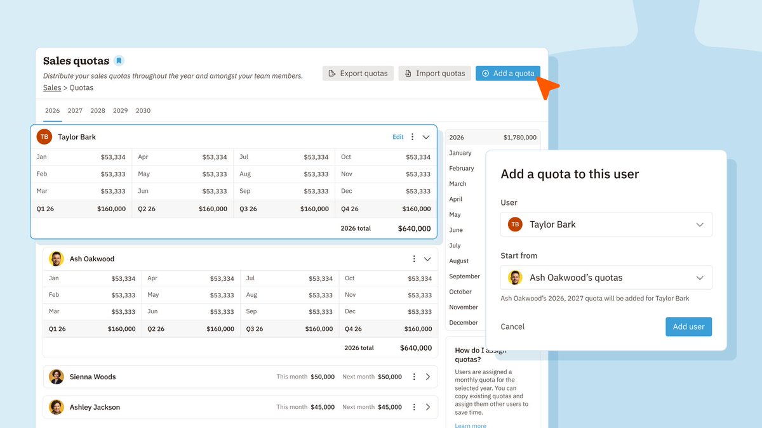Click Ashley Jackson's profile photo

57,407
